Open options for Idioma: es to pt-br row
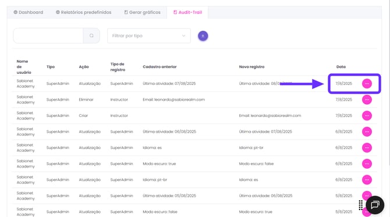Screen dimensions: 390x217 point(367,148)
